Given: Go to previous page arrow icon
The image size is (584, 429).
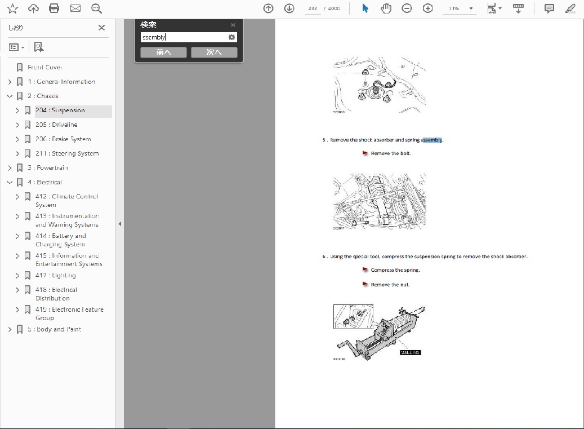Looking at the screenshot, I should (x=268, y=8).
